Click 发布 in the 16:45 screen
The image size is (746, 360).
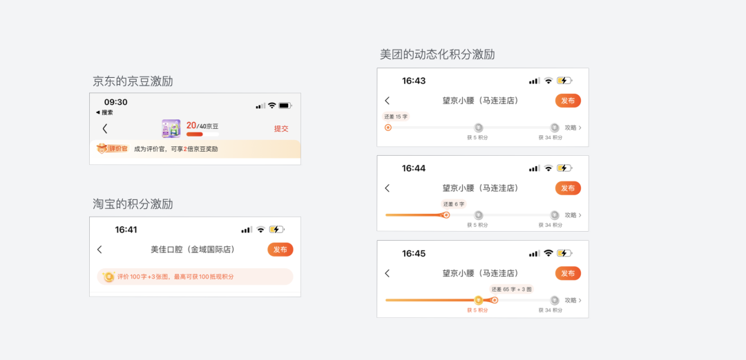[568, 273]
